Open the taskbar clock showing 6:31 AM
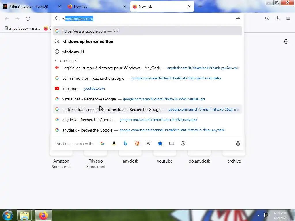This screenshot has width=295, height=221. point(280,216)
